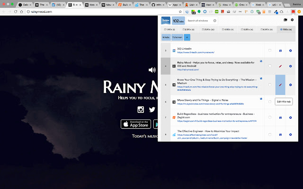Click the blue plus button
The height and width of the screenshot is (189, 303).
[x=187, y=37]
